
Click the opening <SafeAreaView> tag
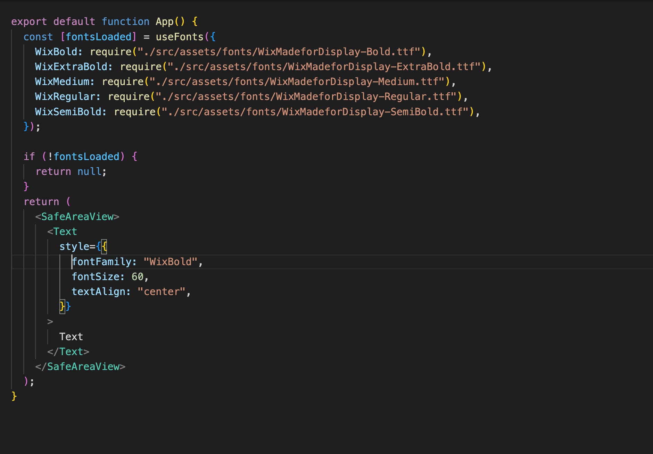click(x=77, y=217)
